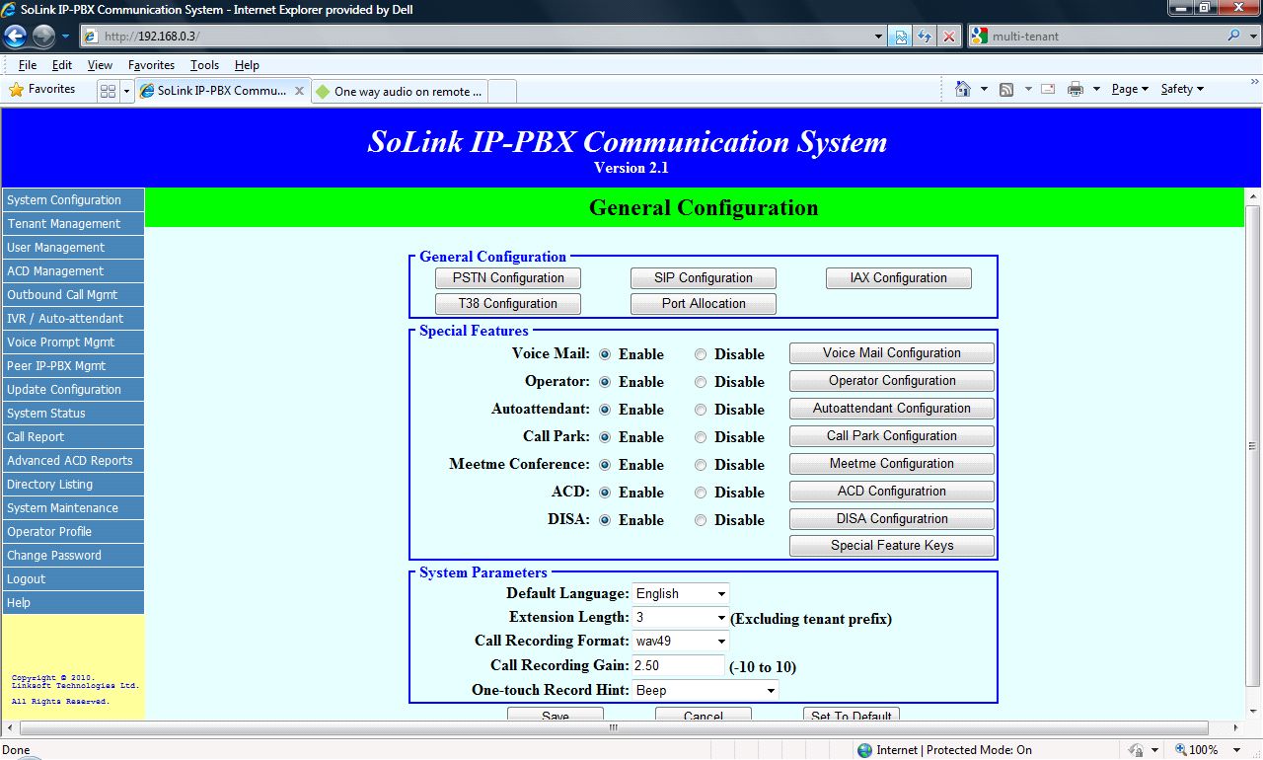Go back using the browser Back arrow

coord(16,37)
